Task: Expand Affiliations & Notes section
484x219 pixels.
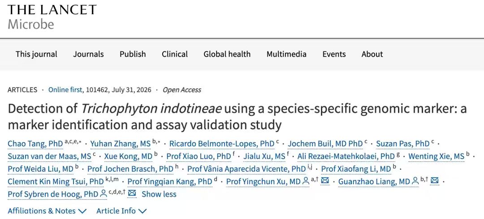Action: [x=47, y=211]
